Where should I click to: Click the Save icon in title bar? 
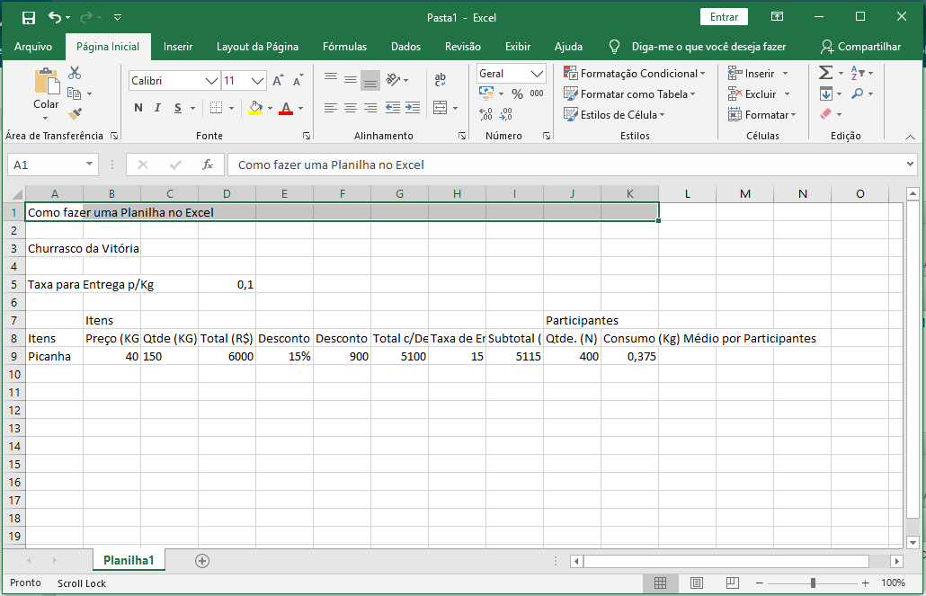[x=29, y=17]
